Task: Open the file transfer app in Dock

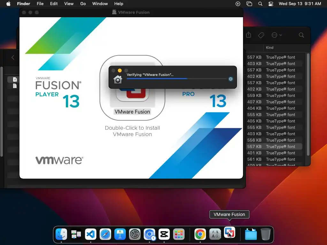Action: (x=76, y=234)
